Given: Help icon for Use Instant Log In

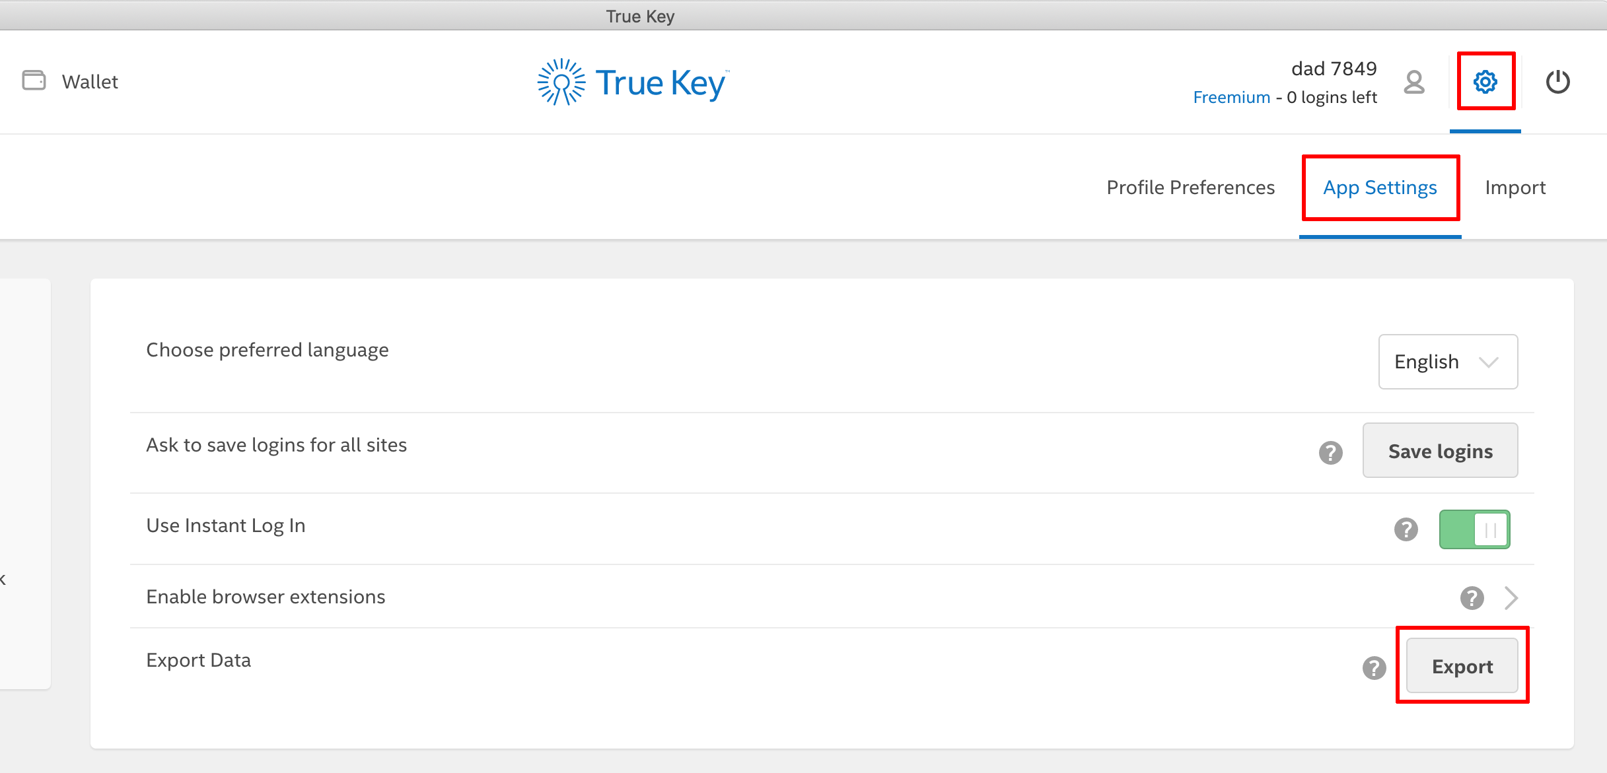Looking at the screenshot, I should pyautogui.click(x=1406, y=529).
